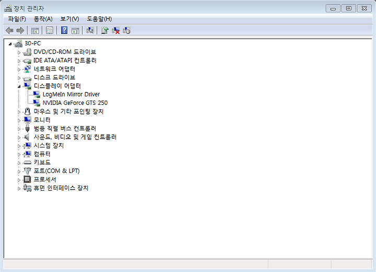Screen dimensions: 376x272
Task: Toggle the action pane toolbar icon
Action: [x=75, y=31]
